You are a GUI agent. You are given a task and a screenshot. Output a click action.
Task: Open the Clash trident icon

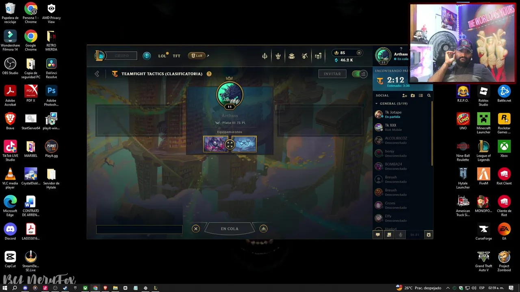click(x=265, y=56)
